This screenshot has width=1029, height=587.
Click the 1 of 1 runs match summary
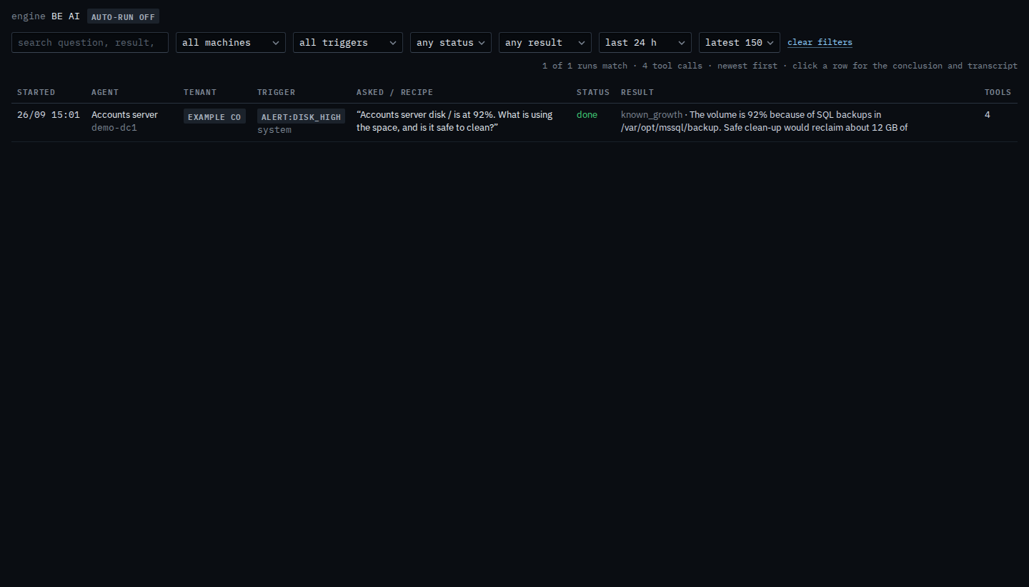tap(585, 66)
